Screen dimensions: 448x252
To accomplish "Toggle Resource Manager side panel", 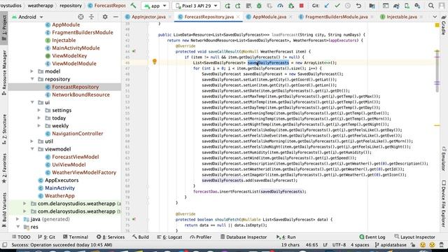I will [x=4, y=73].
